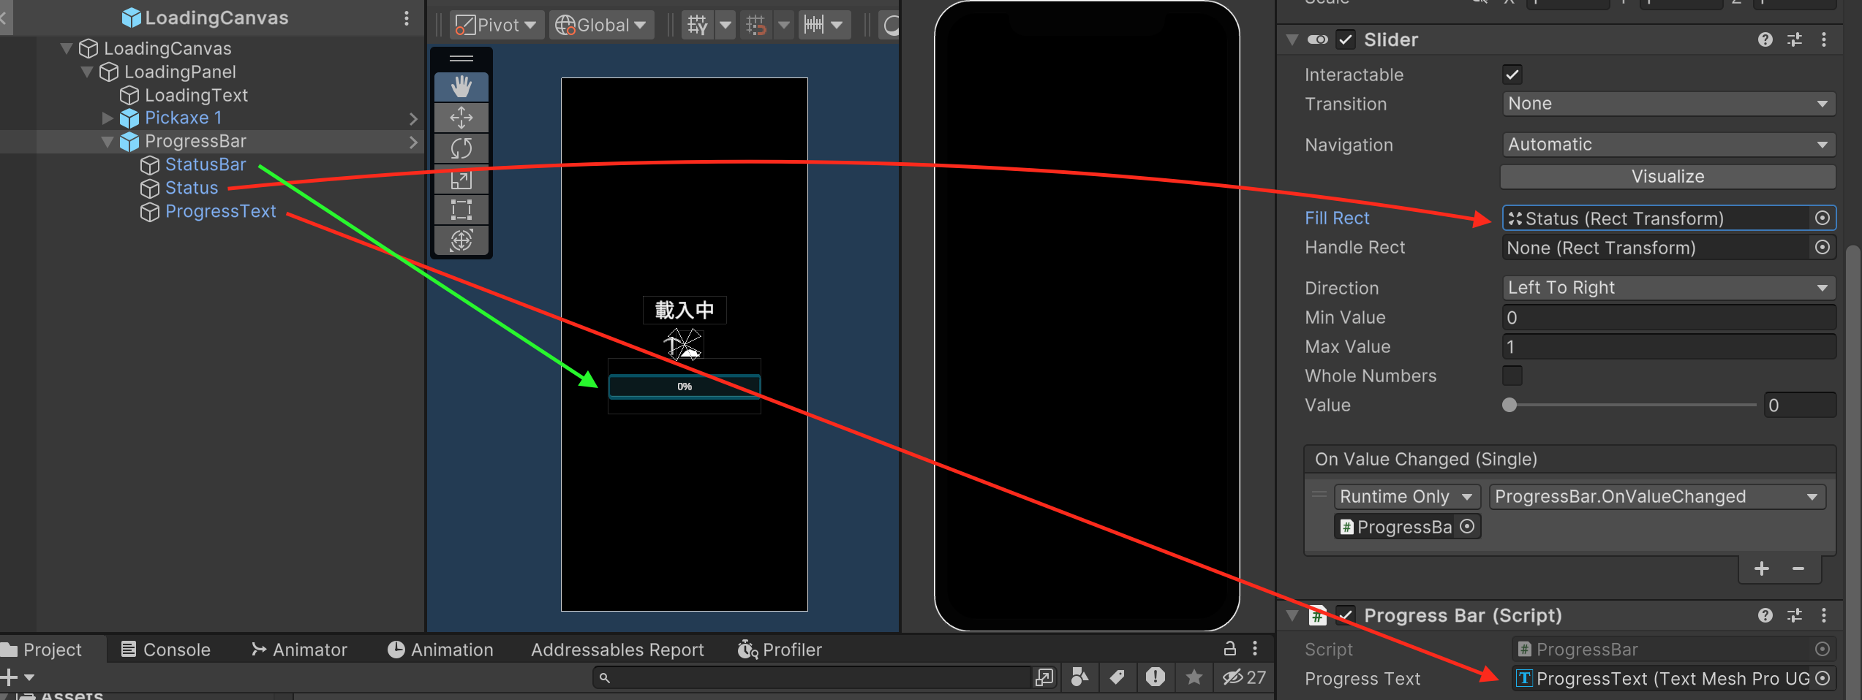Open the Slider component options menu
The image size is (1862, 700).
tap(1825, 39)
